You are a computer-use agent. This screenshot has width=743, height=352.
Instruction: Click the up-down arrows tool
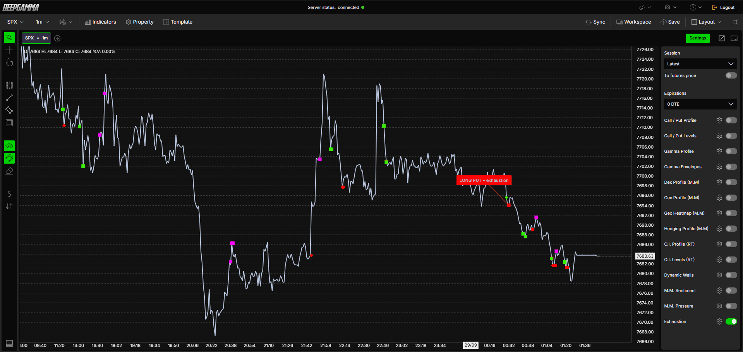click(9, 206)
